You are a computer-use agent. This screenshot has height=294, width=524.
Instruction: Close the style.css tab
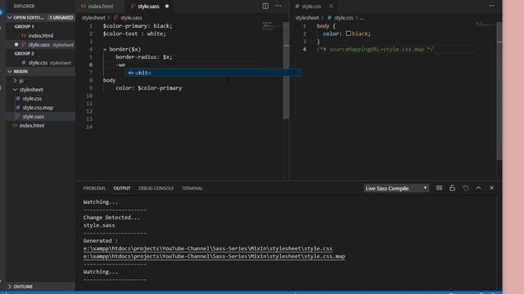pyautogui.click(x=331, y=6)
